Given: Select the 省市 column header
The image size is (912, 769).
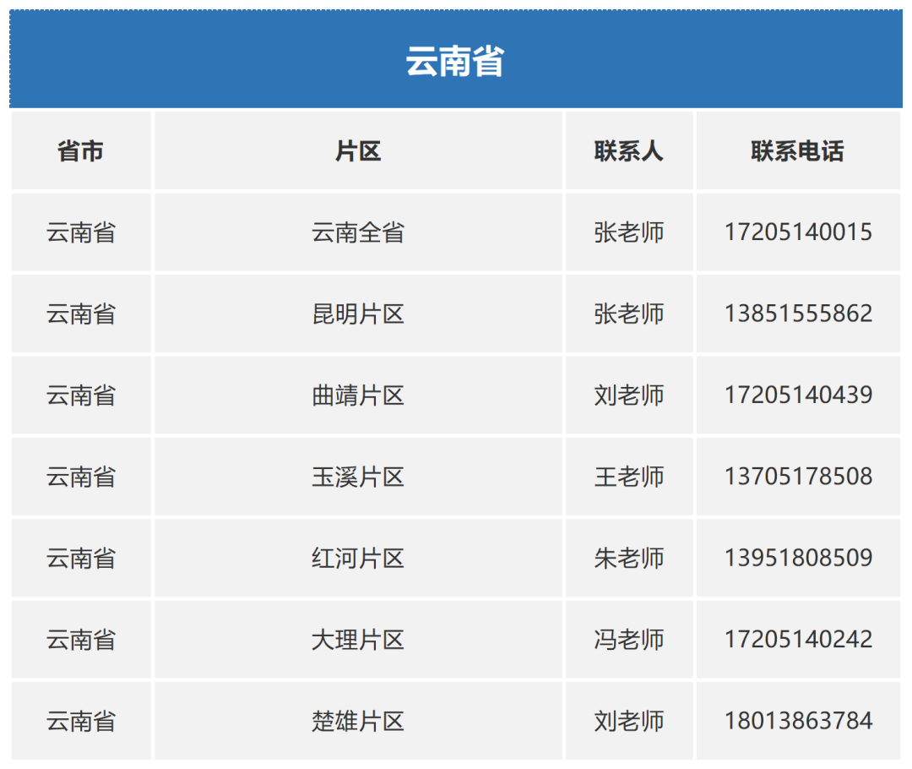Looking at the screenshot, I should (80, 151).
